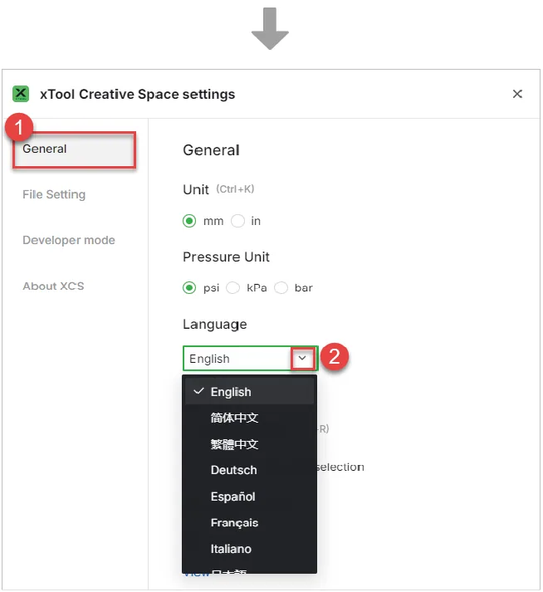Select 简体中文 in language list
The image size is (543, 592).
(249, 418)
